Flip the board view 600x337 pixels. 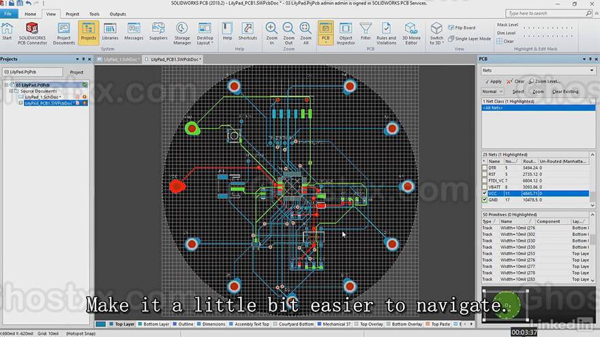pos(462,27)
